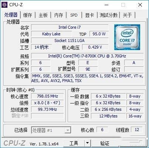Open the 測試分數 benchmark tab
This screenshot has width=149, height=148.
tap(108, 15)
